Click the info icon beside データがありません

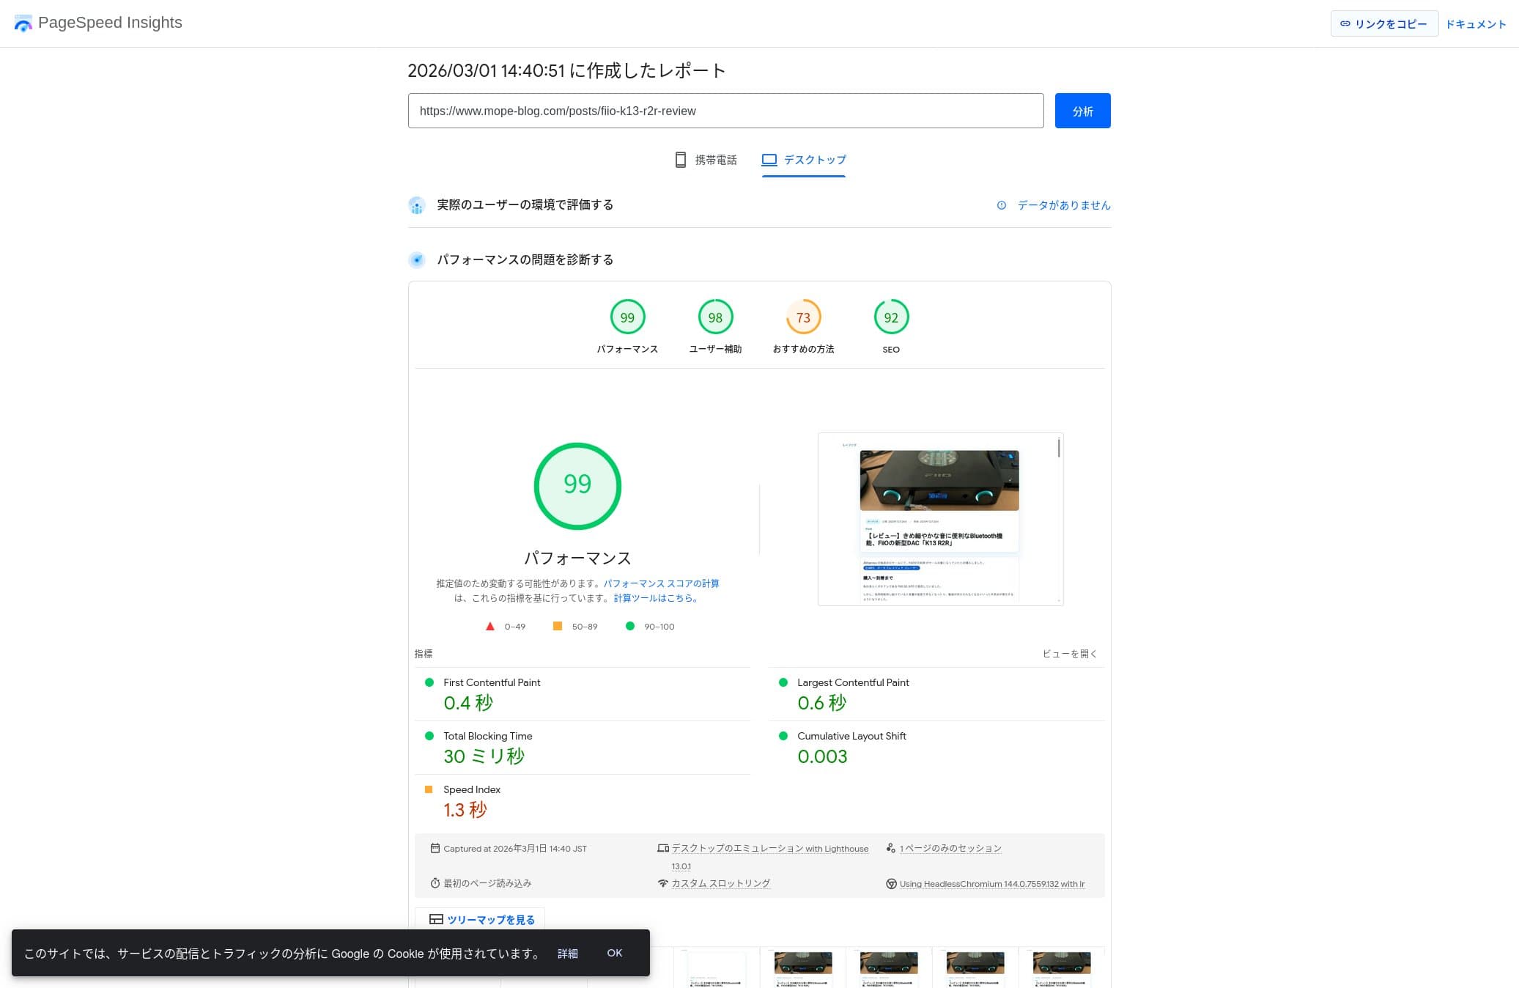coord(1001,205)
